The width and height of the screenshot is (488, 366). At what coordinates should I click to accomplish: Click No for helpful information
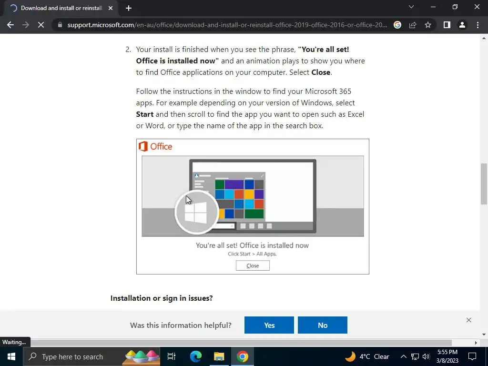click(x=323, y=325)
